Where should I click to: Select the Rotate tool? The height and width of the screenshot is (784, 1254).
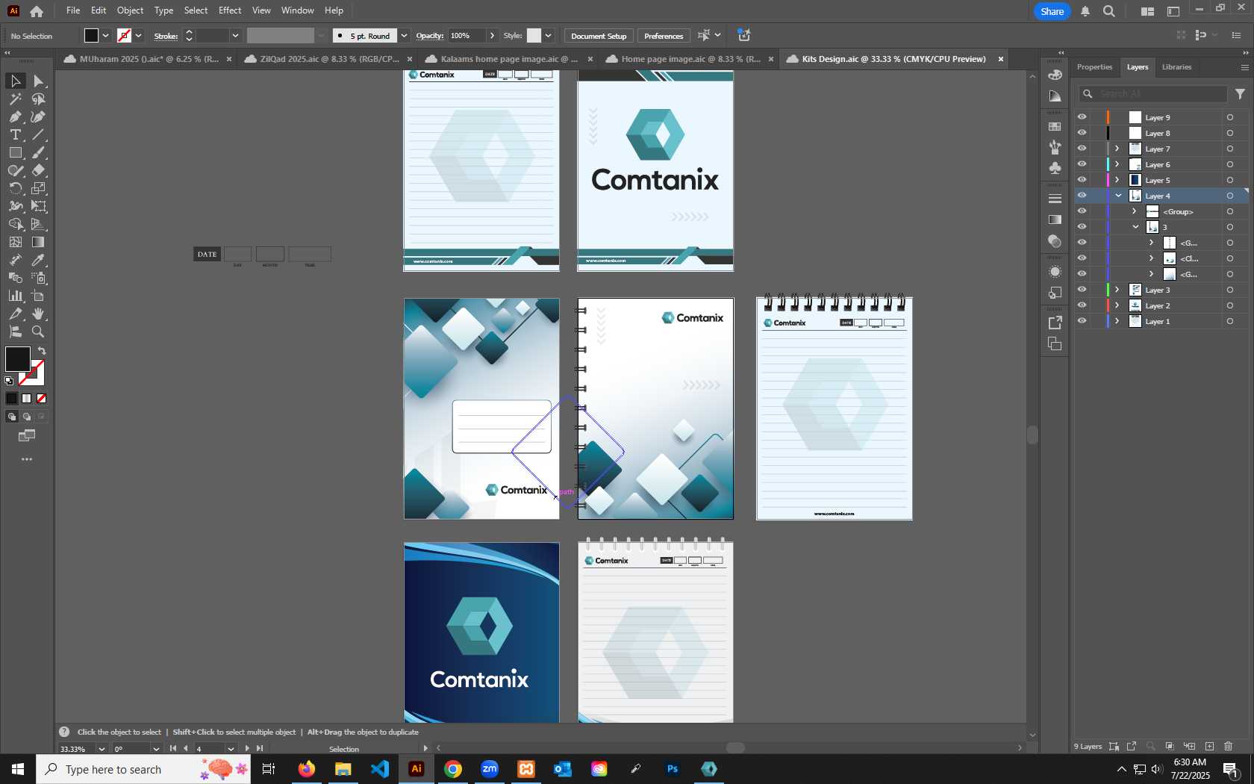(x=15, y=188)
